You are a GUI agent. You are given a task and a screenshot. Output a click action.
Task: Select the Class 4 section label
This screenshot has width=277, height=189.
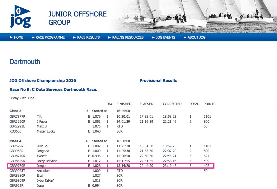click(15, 141)
